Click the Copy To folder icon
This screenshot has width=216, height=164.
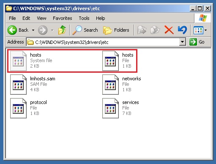pos(155,30)
